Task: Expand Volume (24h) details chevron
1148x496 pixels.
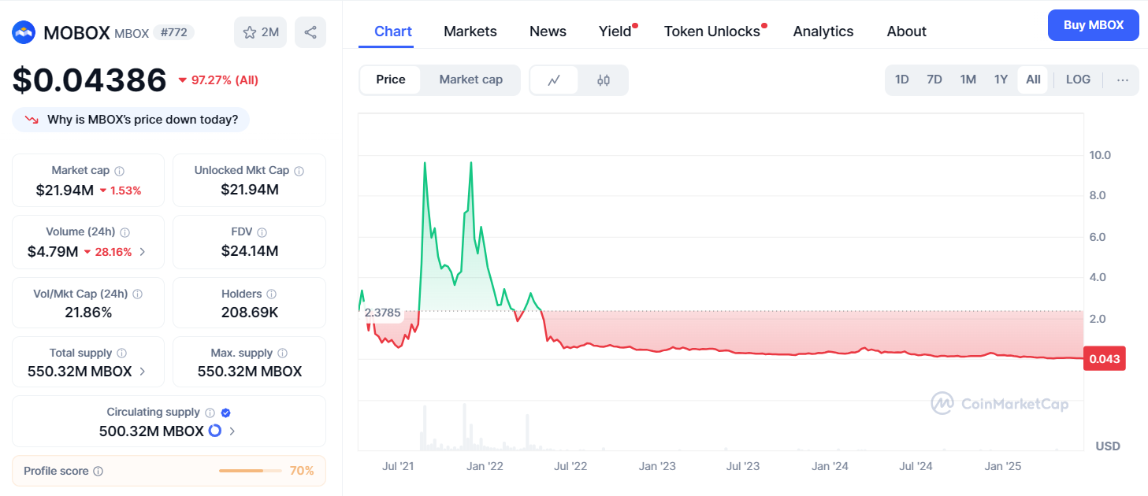Action: point(143,252)
